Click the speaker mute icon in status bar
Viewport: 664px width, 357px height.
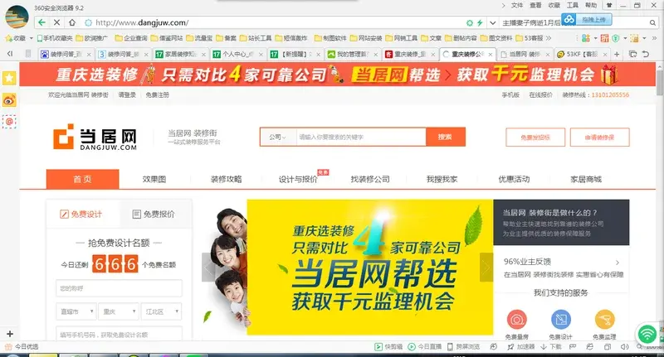click(x=625, y=347)
